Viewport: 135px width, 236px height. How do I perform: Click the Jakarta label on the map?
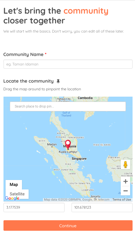(95, 196)
